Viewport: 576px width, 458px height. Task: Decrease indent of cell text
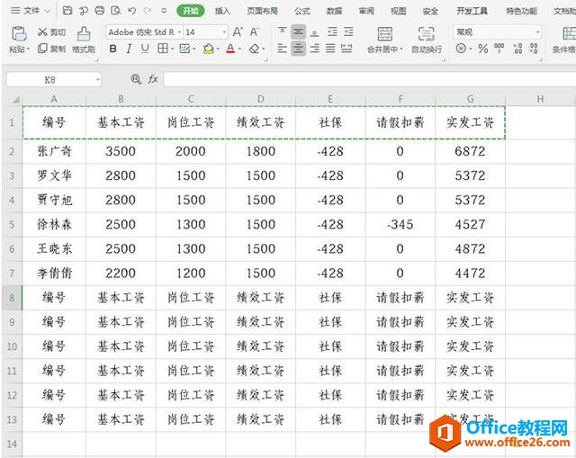(x=332, y=32)
